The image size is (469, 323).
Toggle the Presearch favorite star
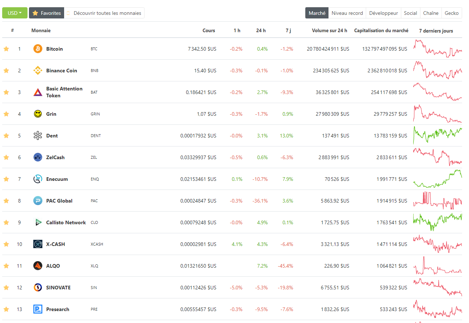tap(6, 309)
